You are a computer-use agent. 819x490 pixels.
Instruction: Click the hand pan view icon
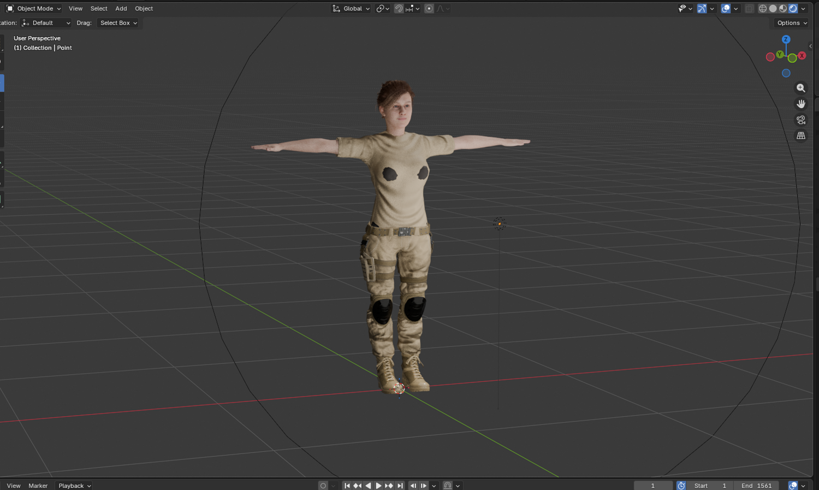pyautogui.click(x=801, y=104)
